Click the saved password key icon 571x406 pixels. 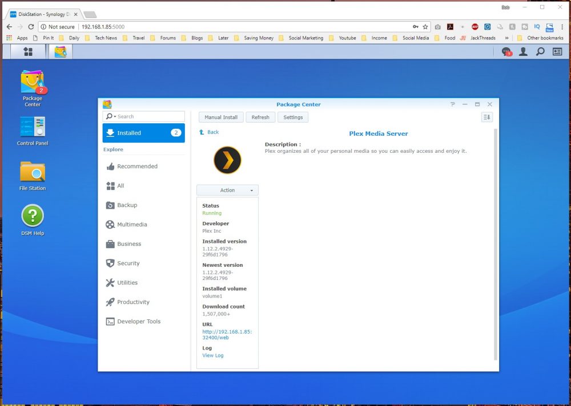(x=416, y=27)
